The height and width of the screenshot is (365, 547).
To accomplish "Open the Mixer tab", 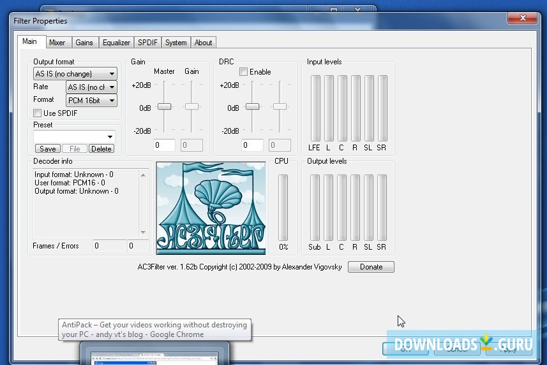I will 57,43.
